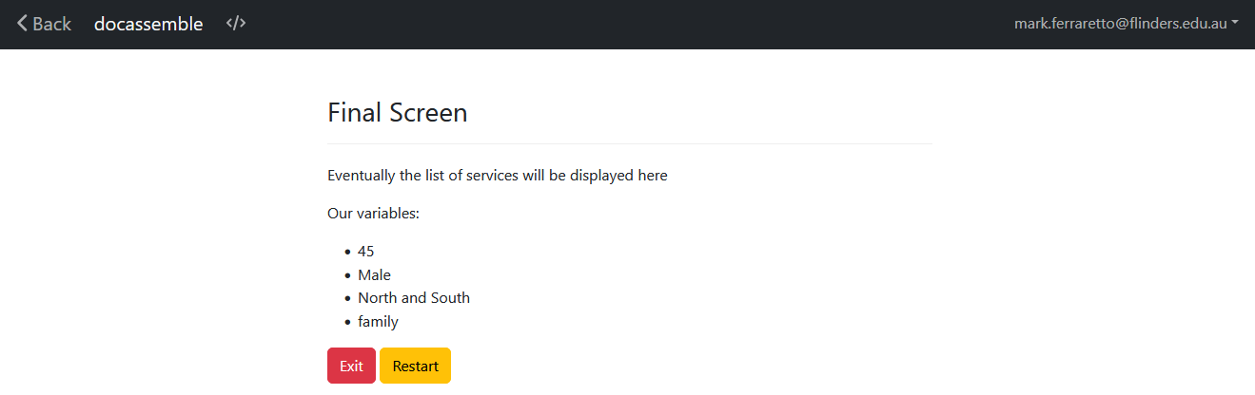
Task: Select the "45" list item
Action: click(x=366, y=252)
